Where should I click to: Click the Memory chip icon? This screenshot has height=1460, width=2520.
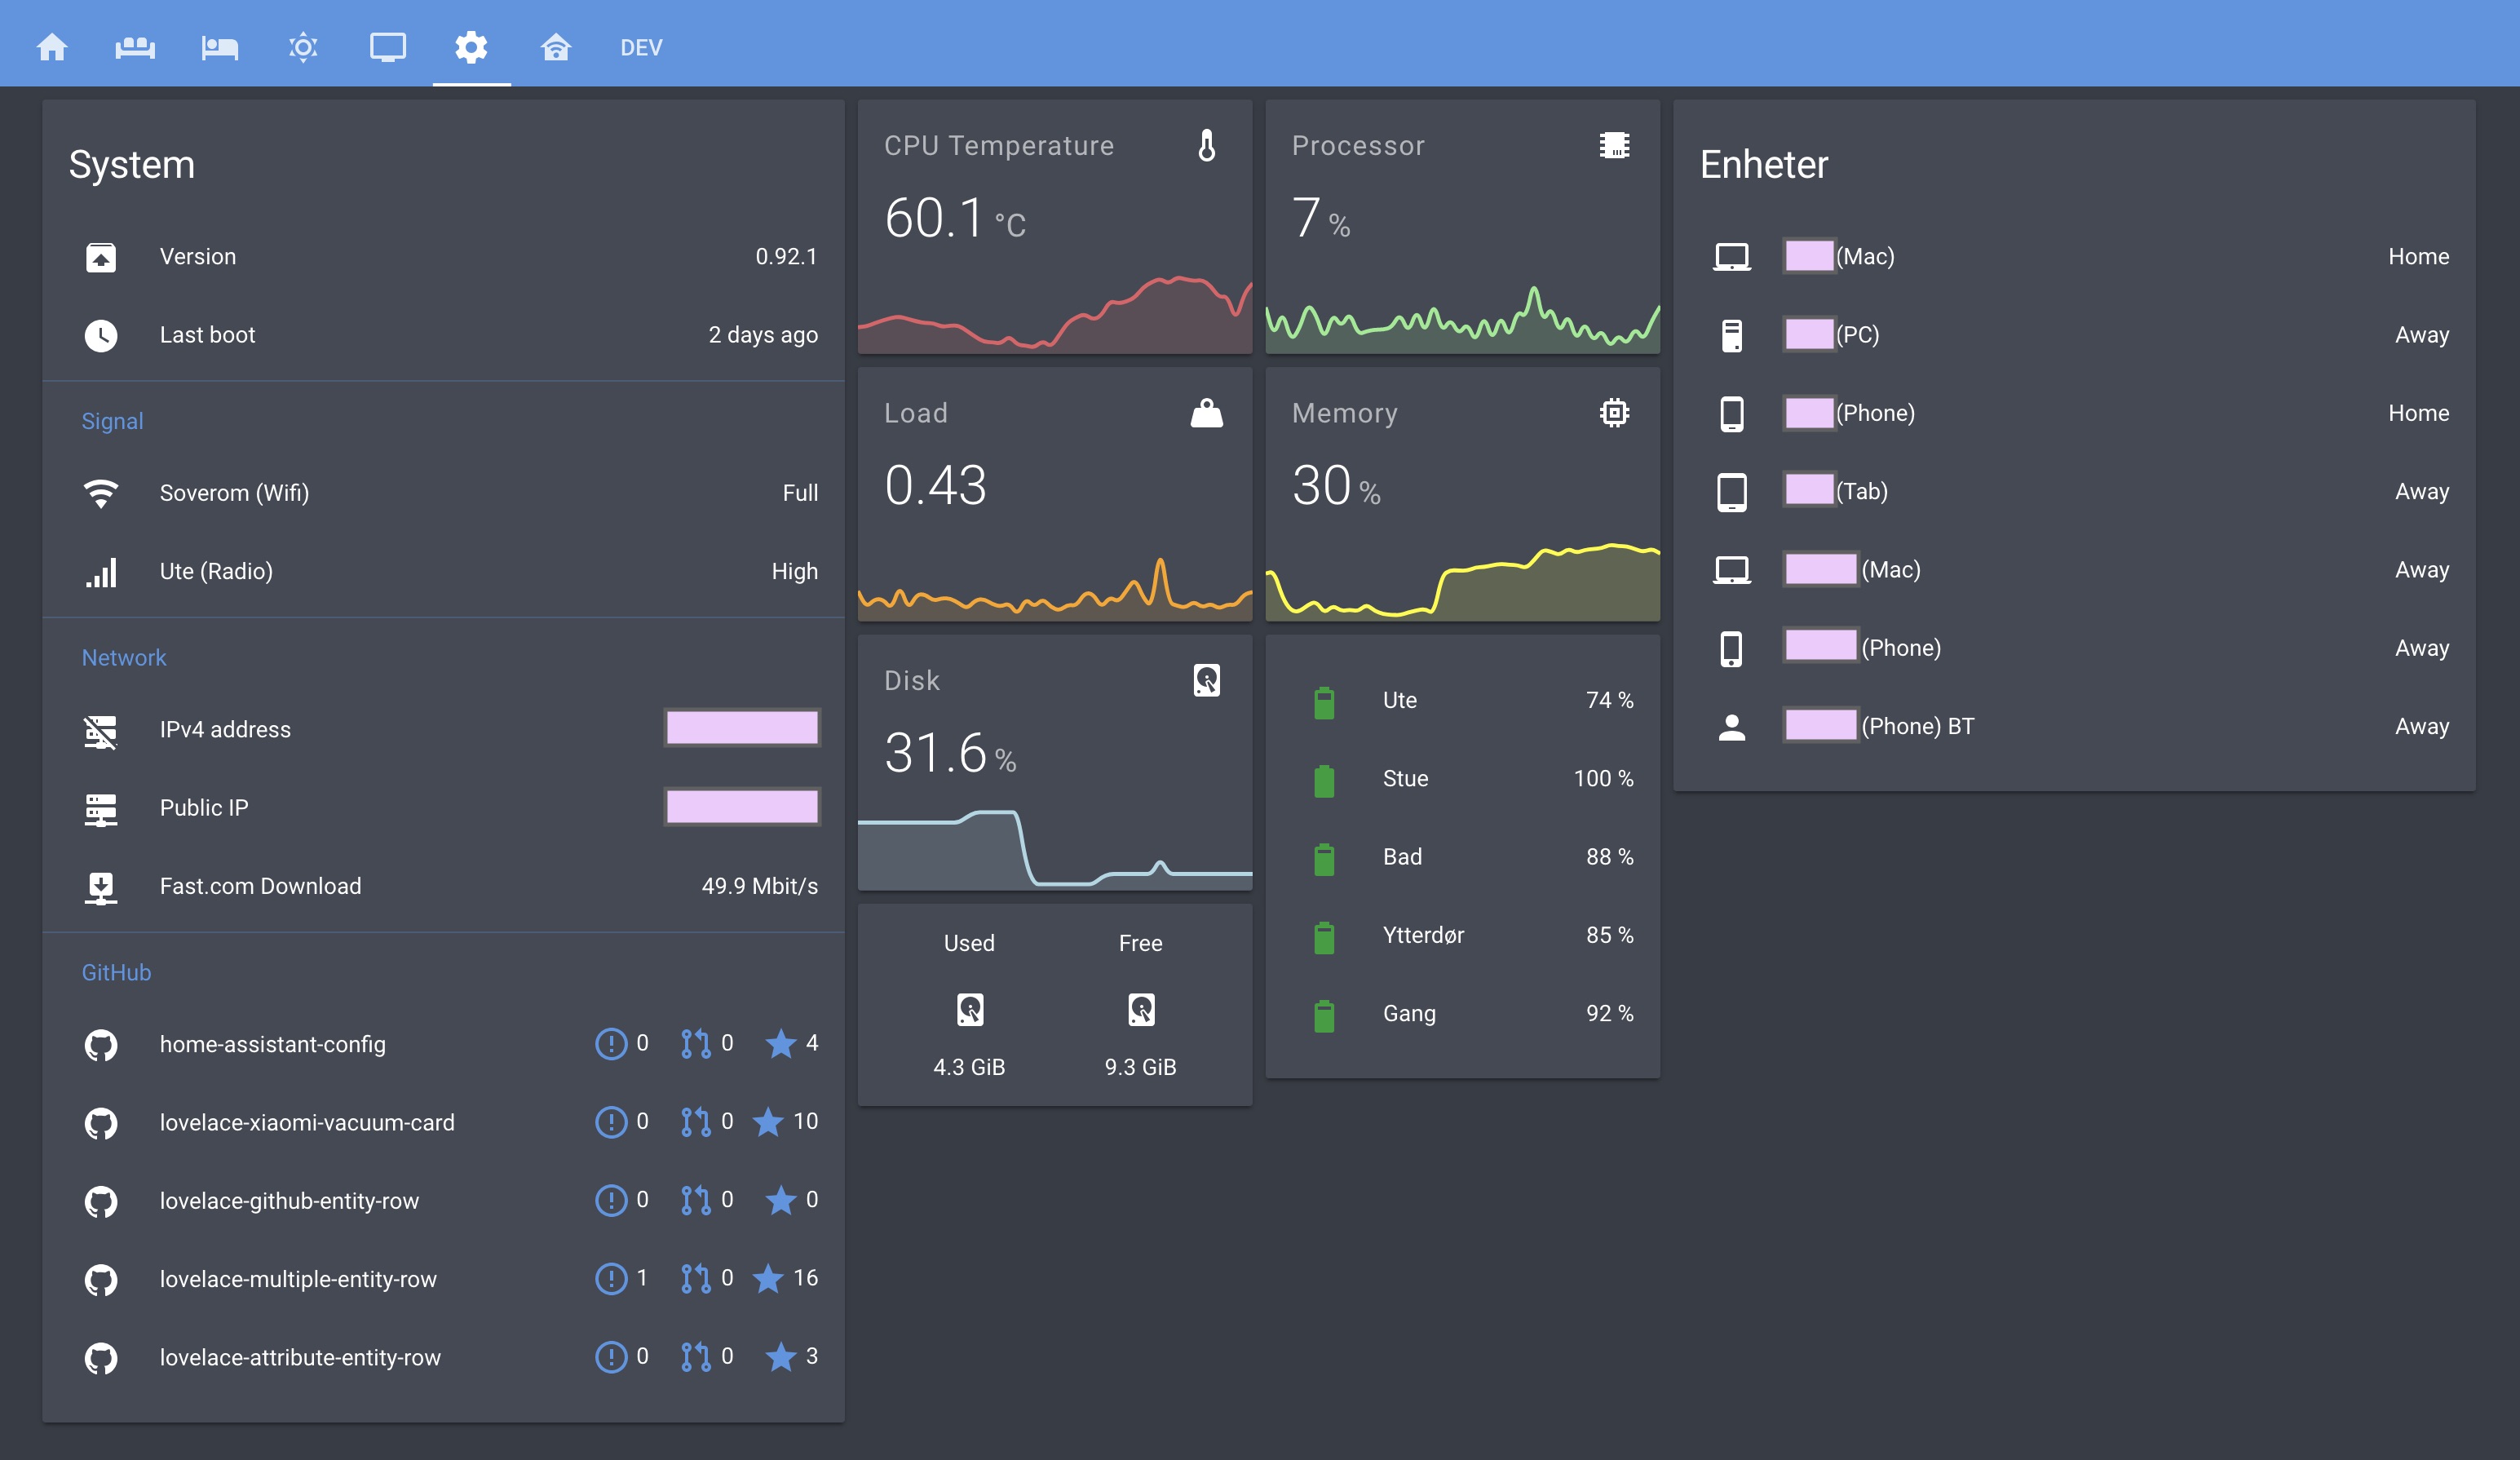pos(1613,413)
